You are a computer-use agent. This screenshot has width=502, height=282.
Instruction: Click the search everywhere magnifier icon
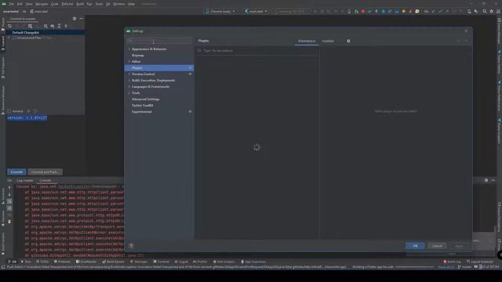[485, 11]
